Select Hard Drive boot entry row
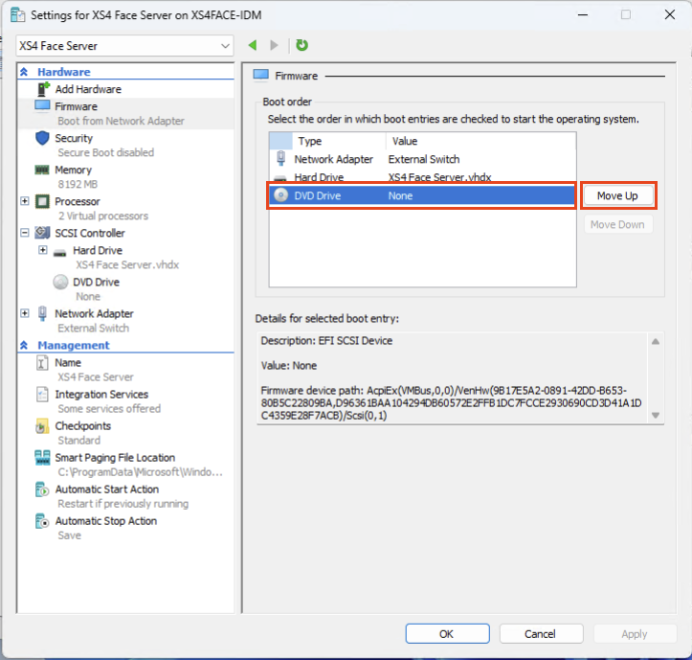692x660 pixels. tap(422, 177)
